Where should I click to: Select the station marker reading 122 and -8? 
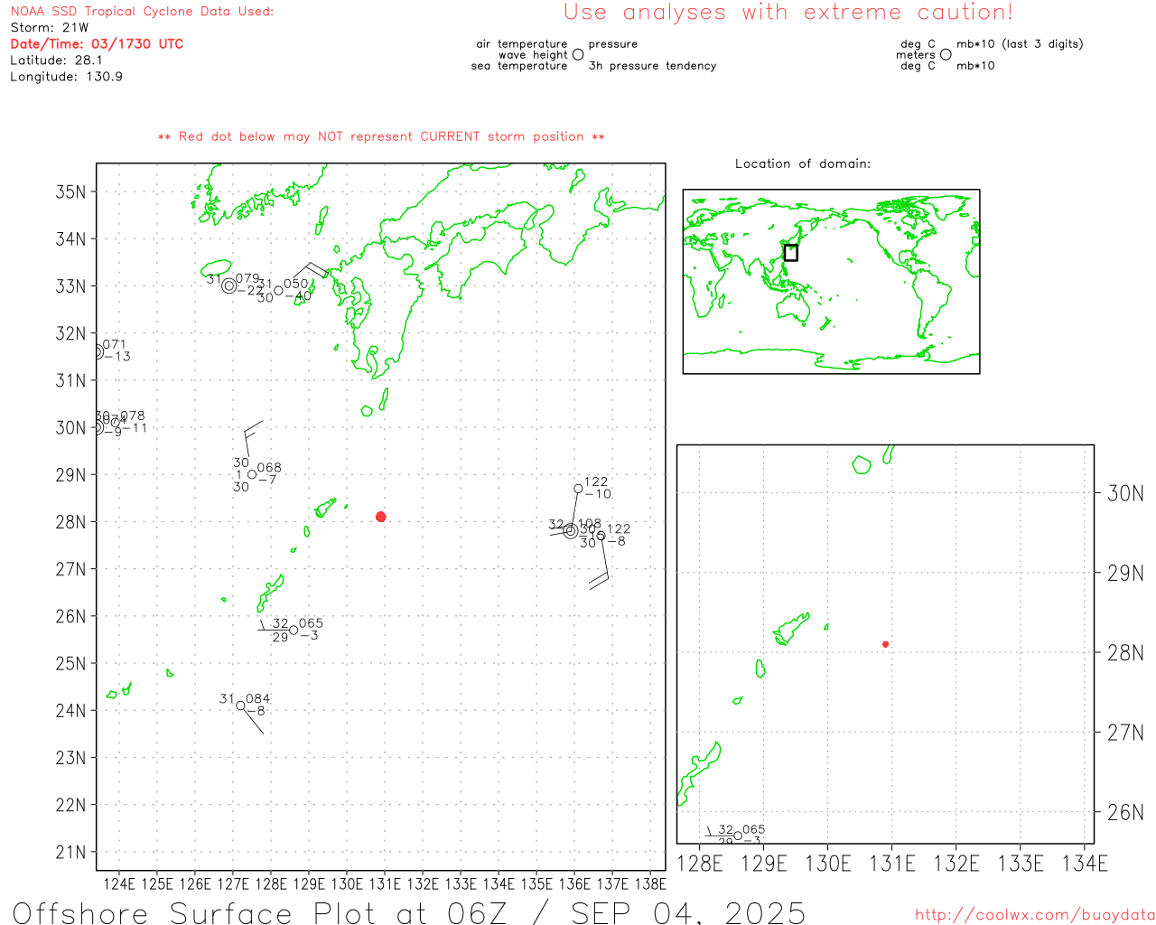[x=601, y=536]
